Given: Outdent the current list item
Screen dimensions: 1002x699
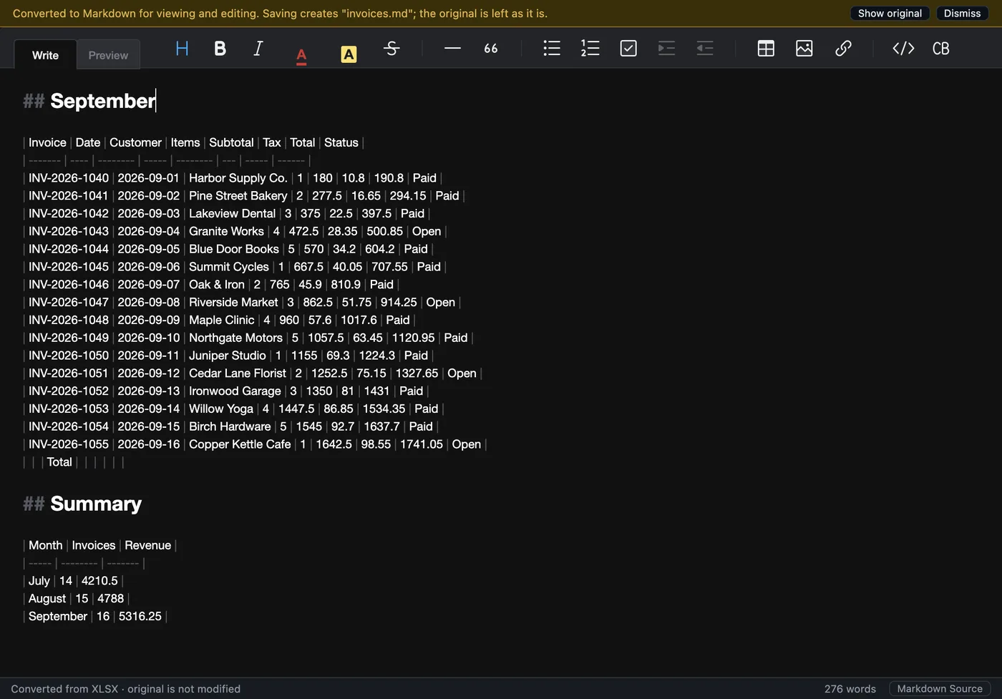Looking at the screenshot, I should pos(705,49).
